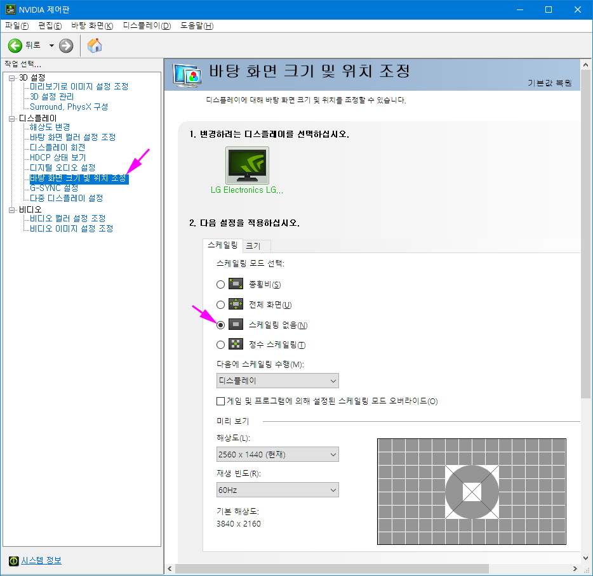Open the 디스플레이(D) menu
The image size is (593, 576).
147,26
